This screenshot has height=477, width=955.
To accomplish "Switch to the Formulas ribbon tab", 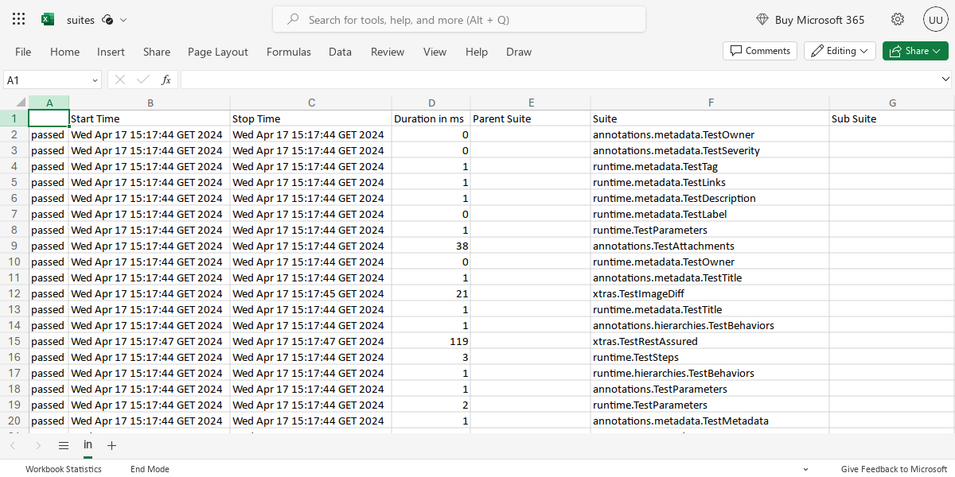I will tap(288, 52).
